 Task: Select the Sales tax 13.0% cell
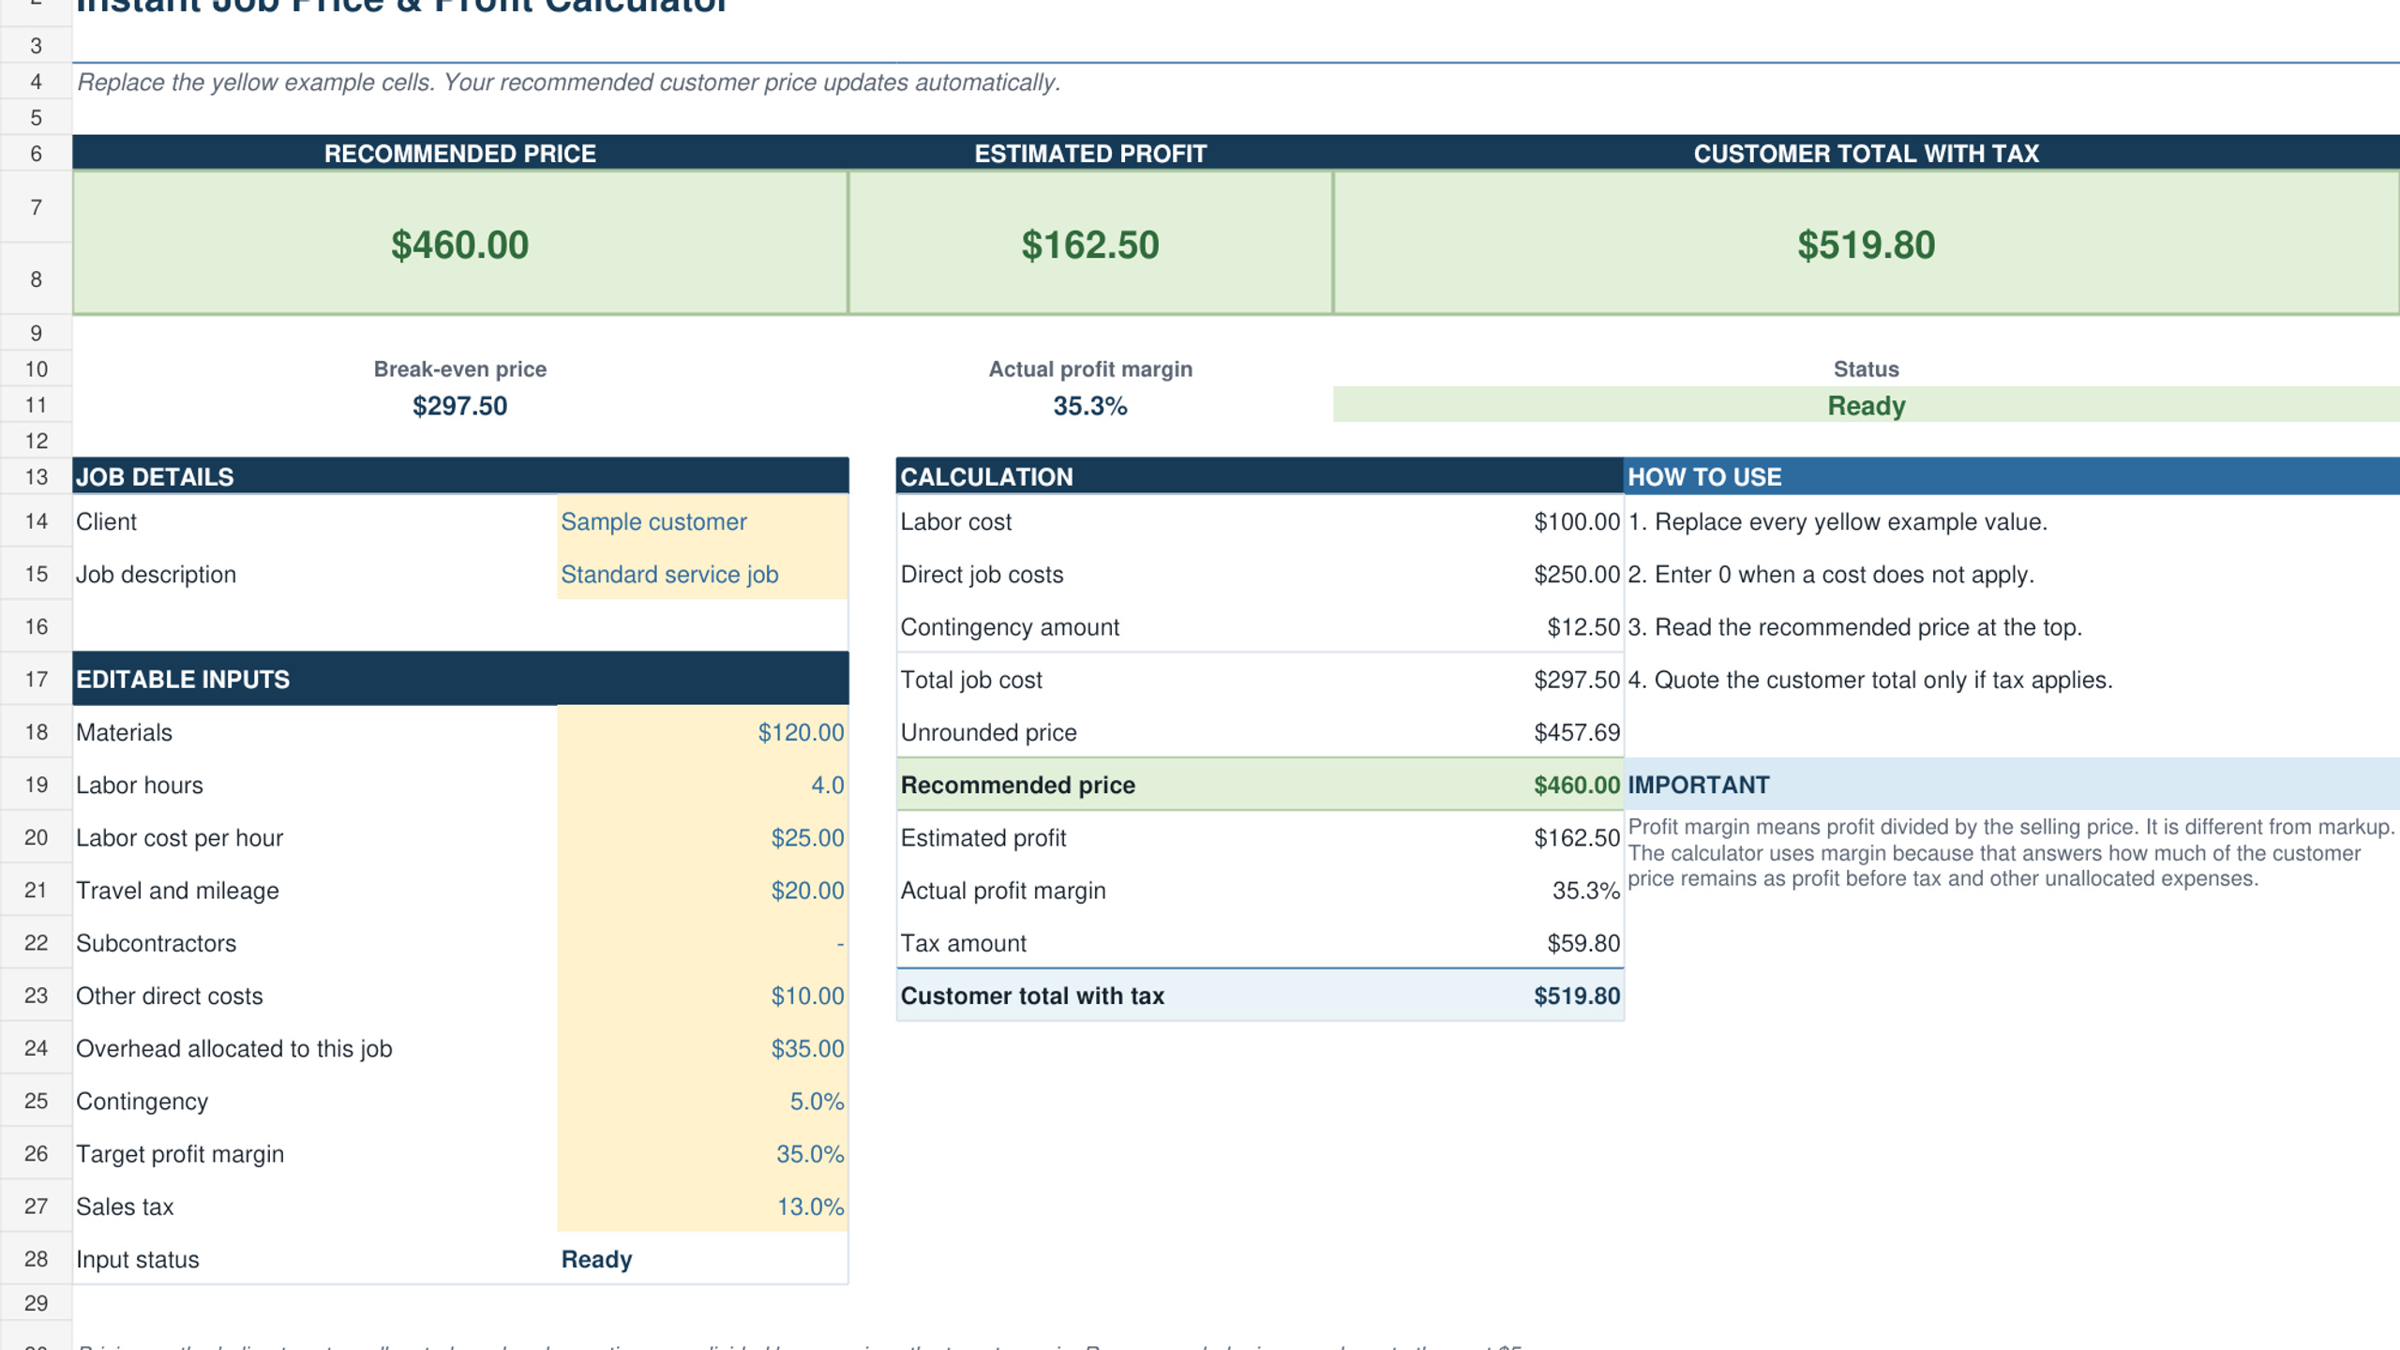pos(702,1206)
